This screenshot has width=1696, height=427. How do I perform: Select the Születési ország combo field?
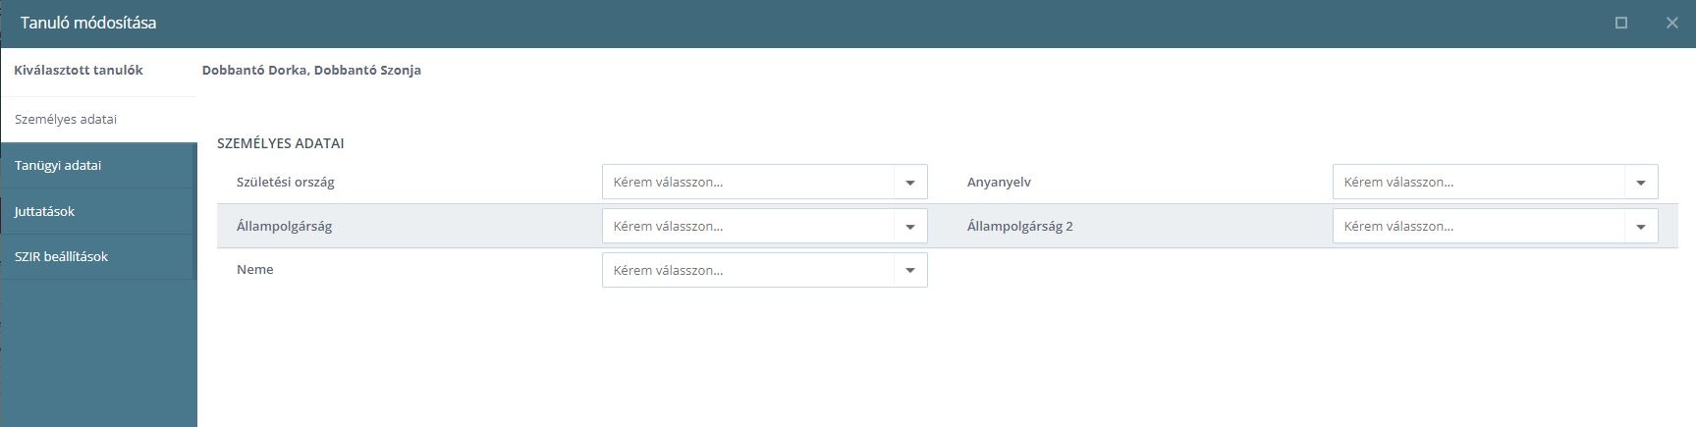pos(765,183)
